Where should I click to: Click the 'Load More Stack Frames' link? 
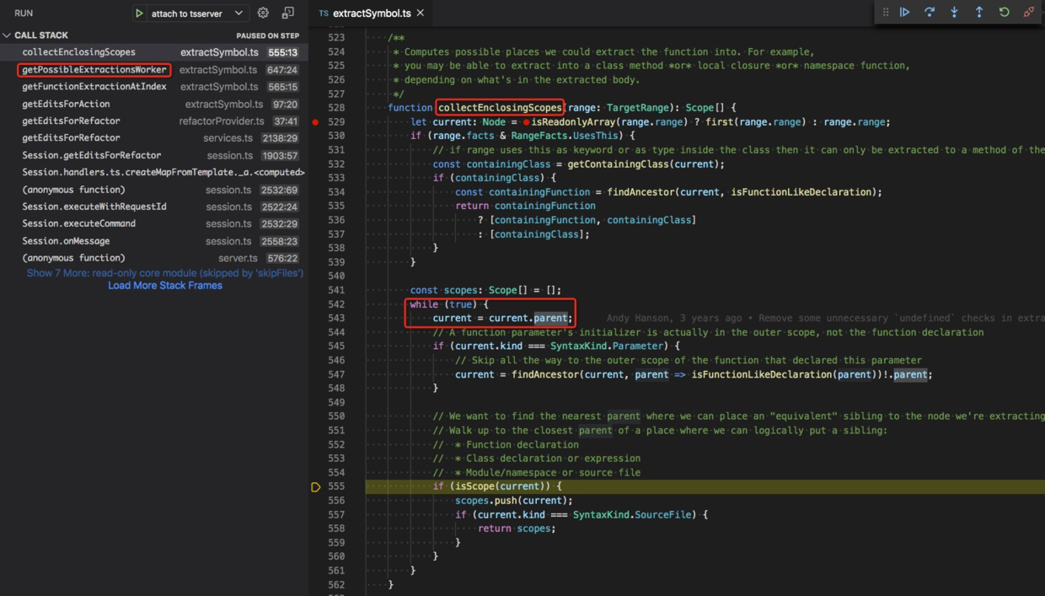pyautogui.click(x=165, y=286)
